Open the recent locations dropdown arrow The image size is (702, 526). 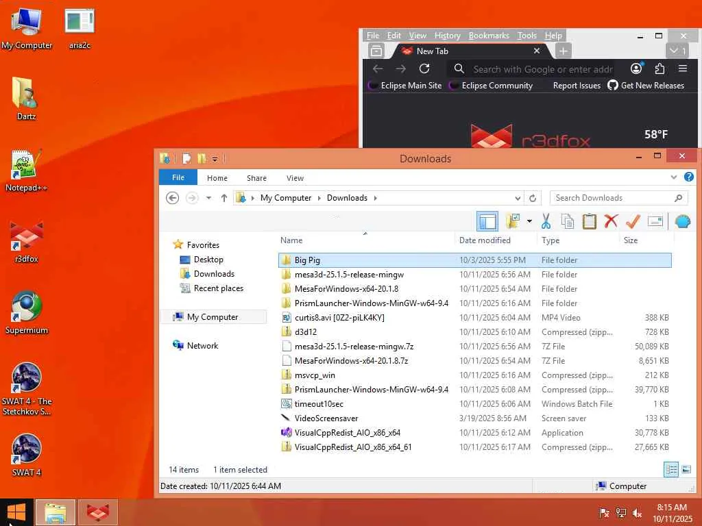[x=208, y=198]
